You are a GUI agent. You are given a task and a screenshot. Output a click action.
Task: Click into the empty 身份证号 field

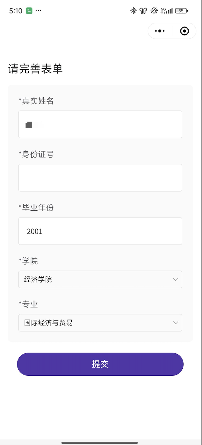tap(100, 178)
